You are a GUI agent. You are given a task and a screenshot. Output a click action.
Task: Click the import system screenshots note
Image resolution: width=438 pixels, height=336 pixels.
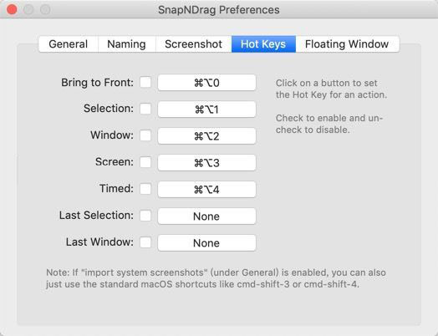(216, 278)
